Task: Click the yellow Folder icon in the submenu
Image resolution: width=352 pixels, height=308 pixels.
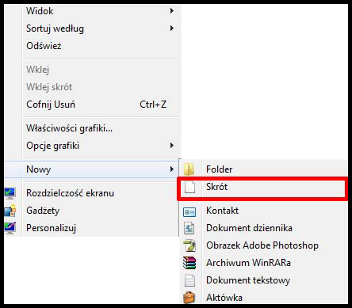Action: click(189, 169)
